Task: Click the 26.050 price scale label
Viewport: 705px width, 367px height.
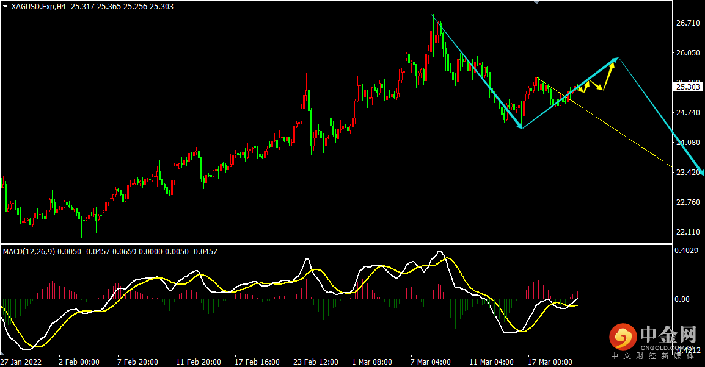Action: click(688, 53)
